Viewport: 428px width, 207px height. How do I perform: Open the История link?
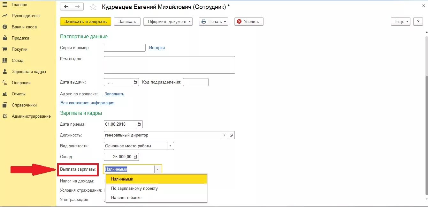coord(157,48)
